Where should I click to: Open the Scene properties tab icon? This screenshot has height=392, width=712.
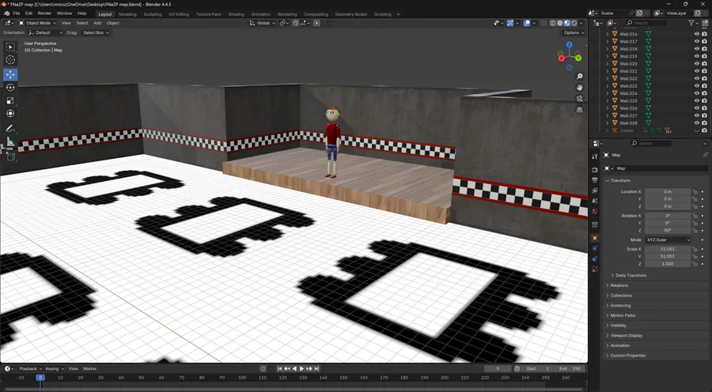[x=595, y=201]
